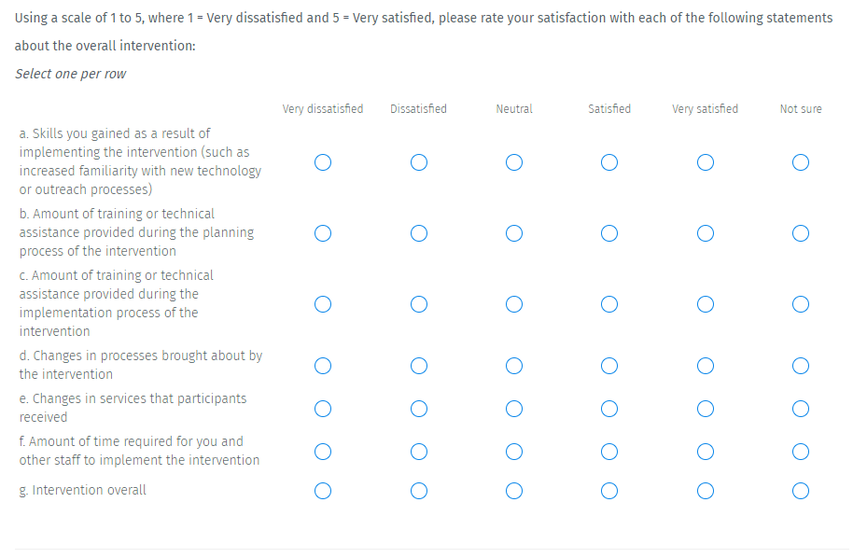Select Neutral for changes in services received

pos(513,408)
